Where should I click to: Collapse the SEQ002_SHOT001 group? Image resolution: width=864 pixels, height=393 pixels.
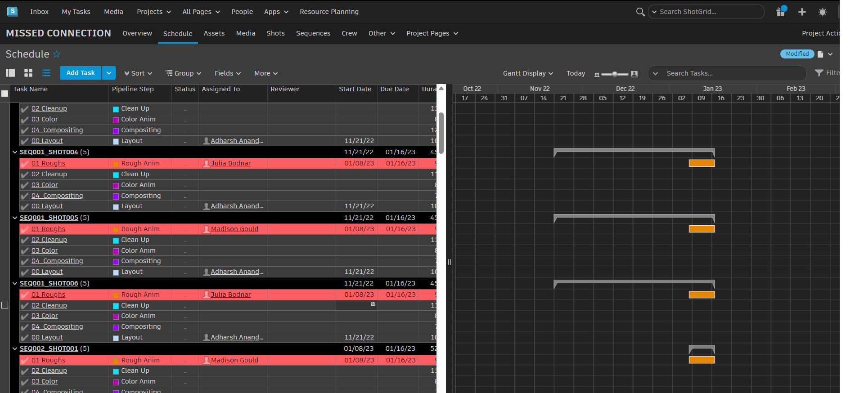point(15,349)
